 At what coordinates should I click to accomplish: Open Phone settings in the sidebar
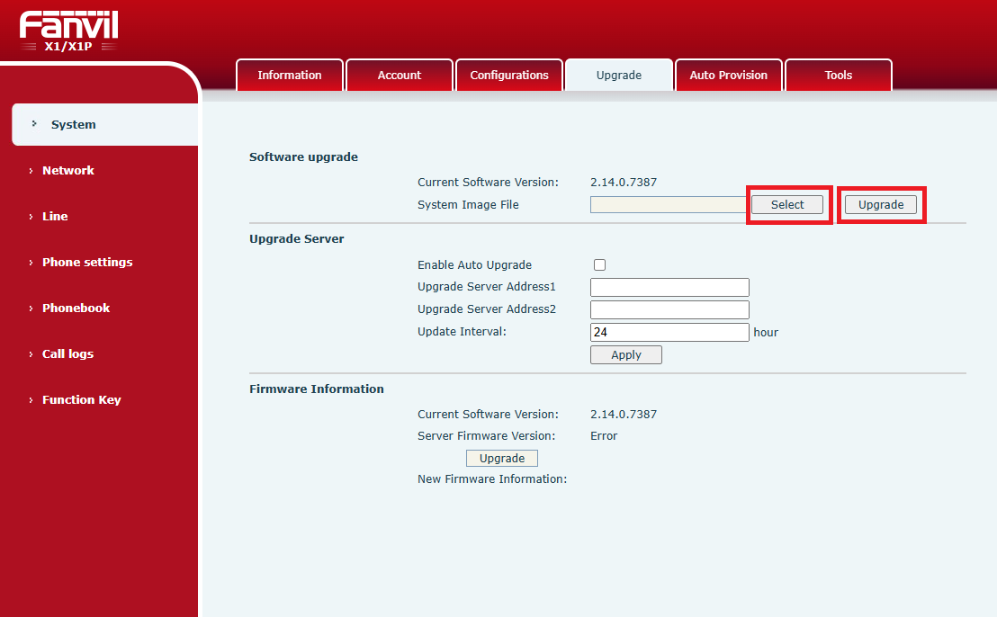tap(86, 263)
